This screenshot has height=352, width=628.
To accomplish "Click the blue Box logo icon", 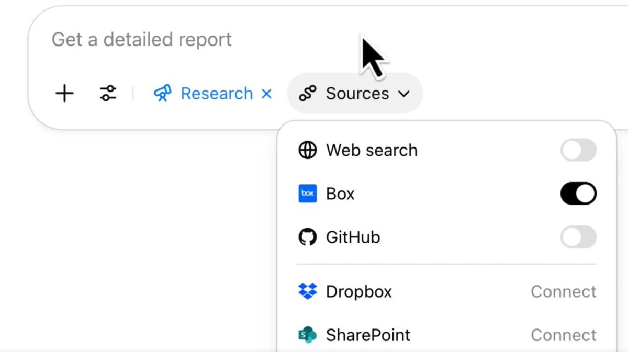I will coord(308,194).
